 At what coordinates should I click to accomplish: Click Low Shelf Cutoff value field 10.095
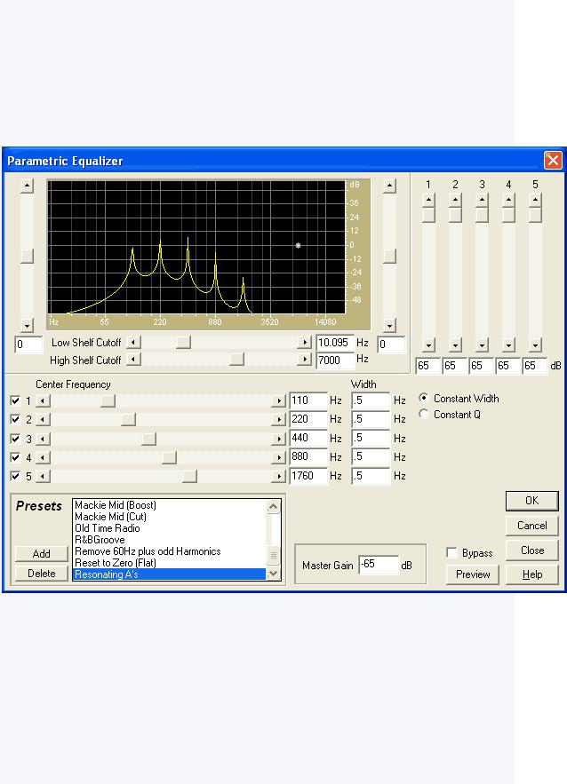click(x=335, y=343)
